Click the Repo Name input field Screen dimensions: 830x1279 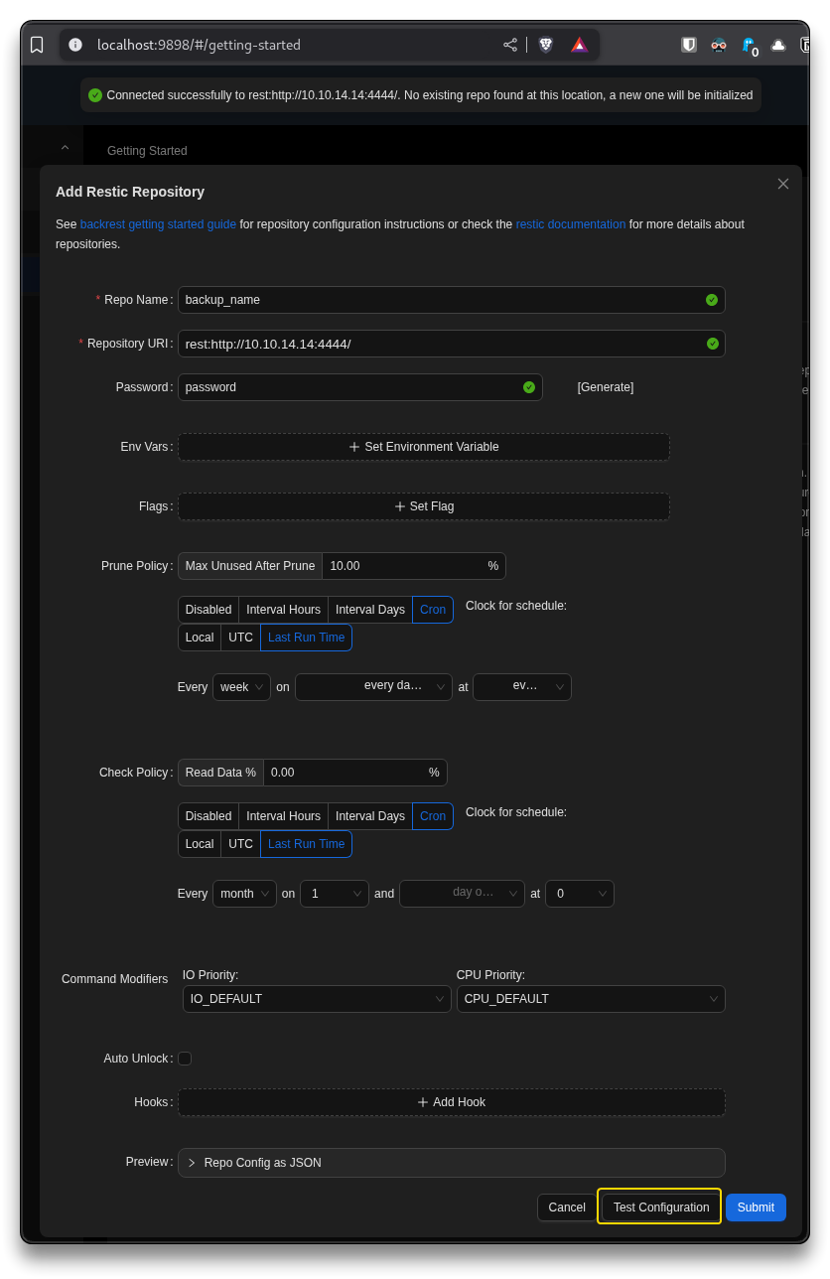click(452, 300)
